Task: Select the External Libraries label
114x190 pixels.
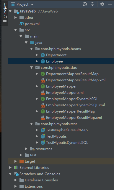Action: click(34, 168)
